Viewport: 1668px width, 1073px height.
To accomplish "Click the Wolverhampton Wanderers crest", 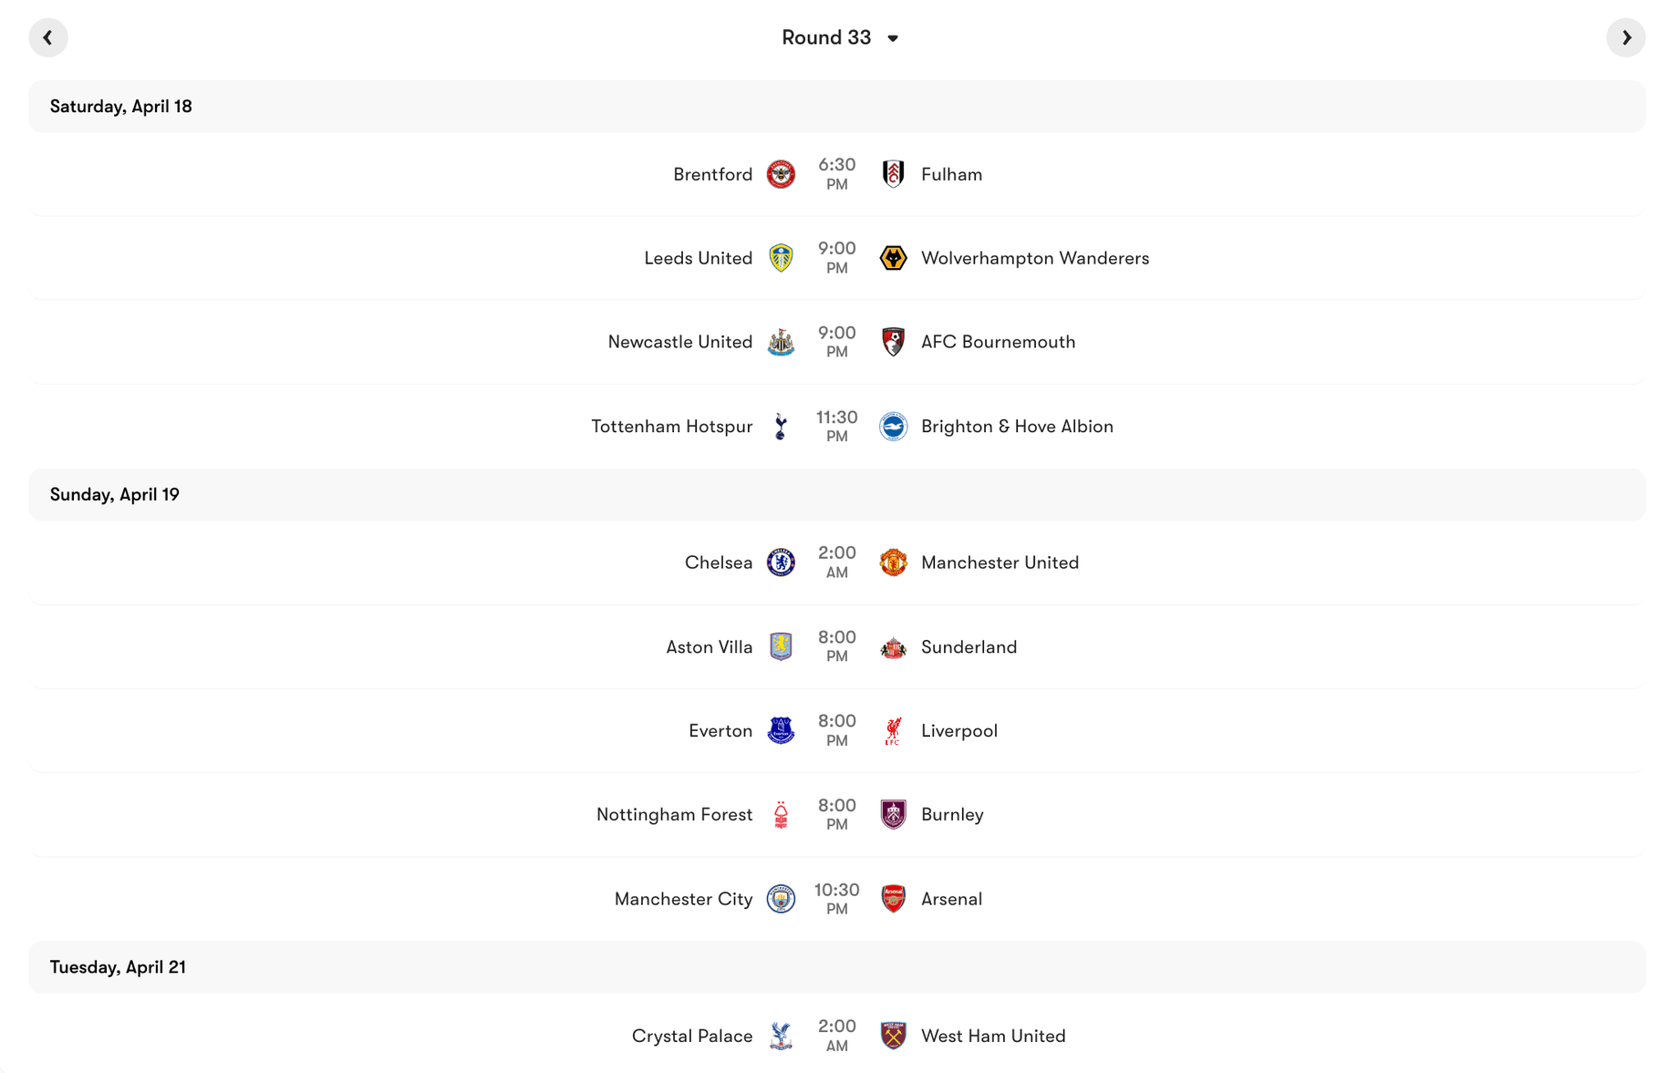I will pos(894,258).
